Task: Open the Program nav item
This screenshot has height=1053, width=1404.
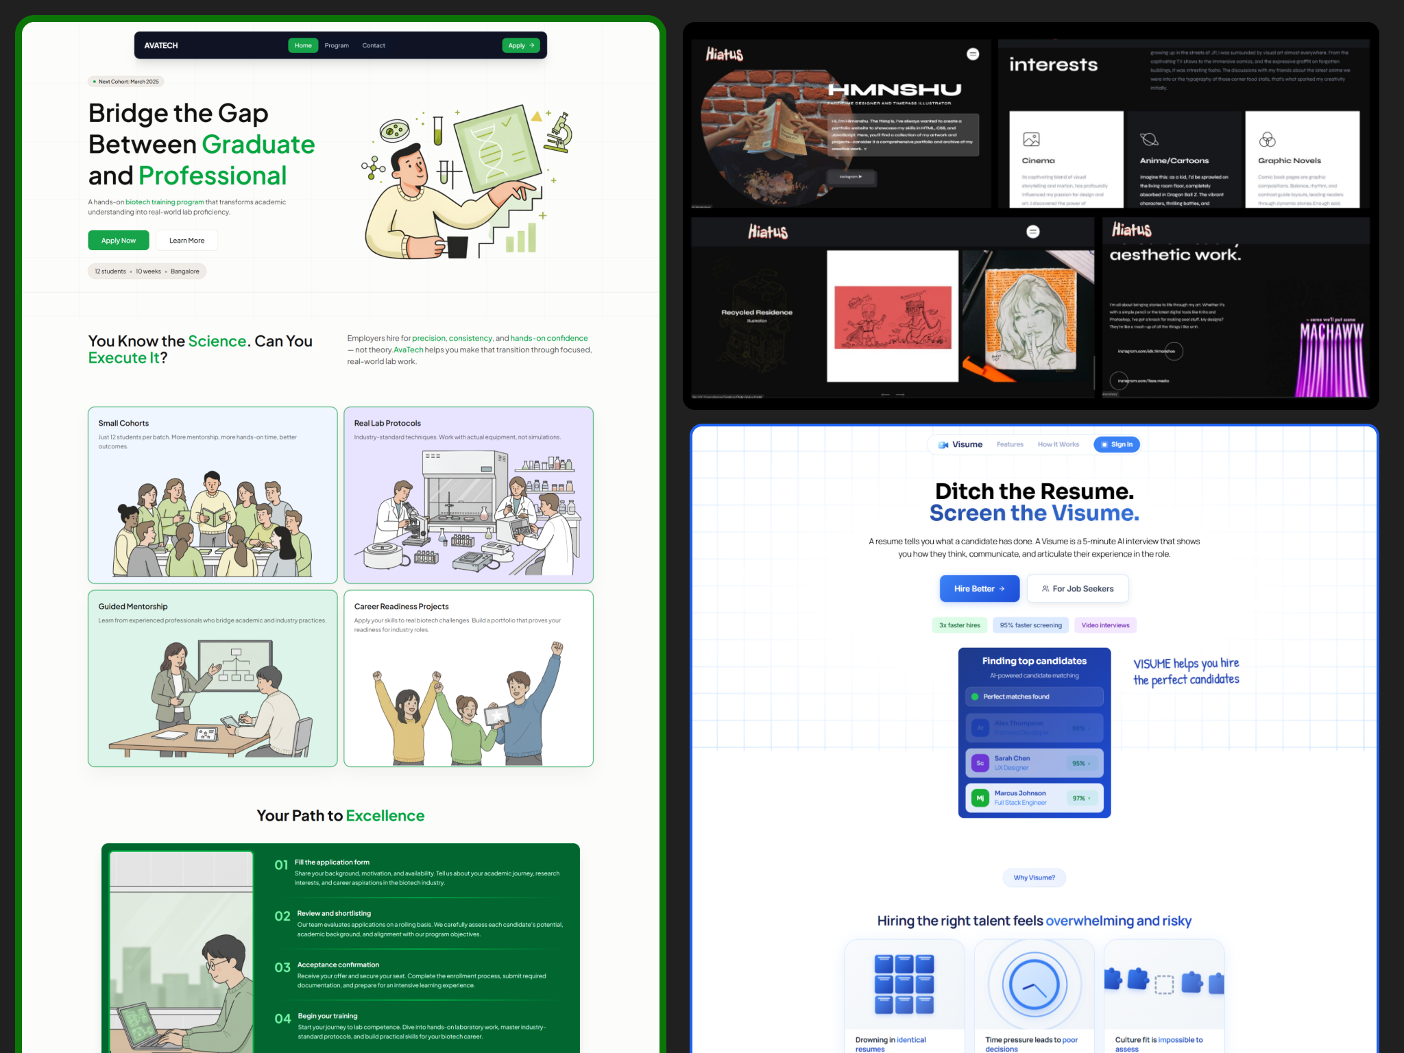Action: point(337,45)
